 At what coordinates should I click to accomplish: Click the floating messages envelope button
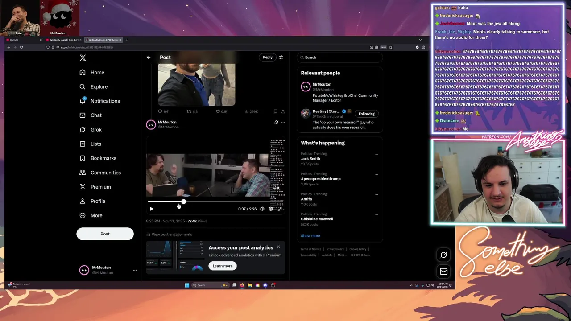click(x=443, y=271)
